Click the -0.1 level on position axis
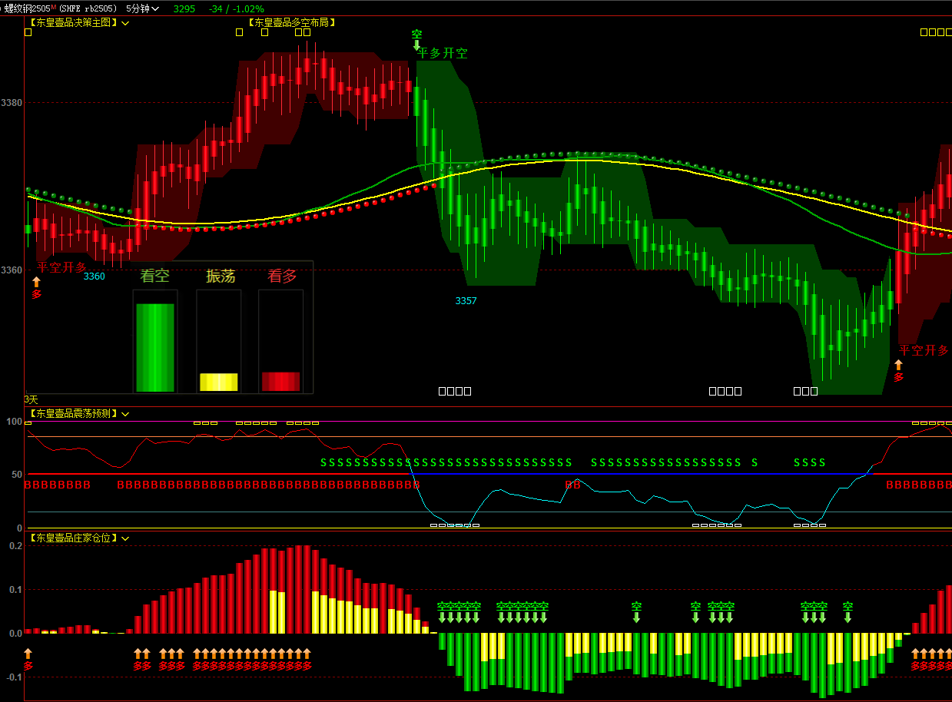Viewport: 952px width, 702px height. click(13, 677)
